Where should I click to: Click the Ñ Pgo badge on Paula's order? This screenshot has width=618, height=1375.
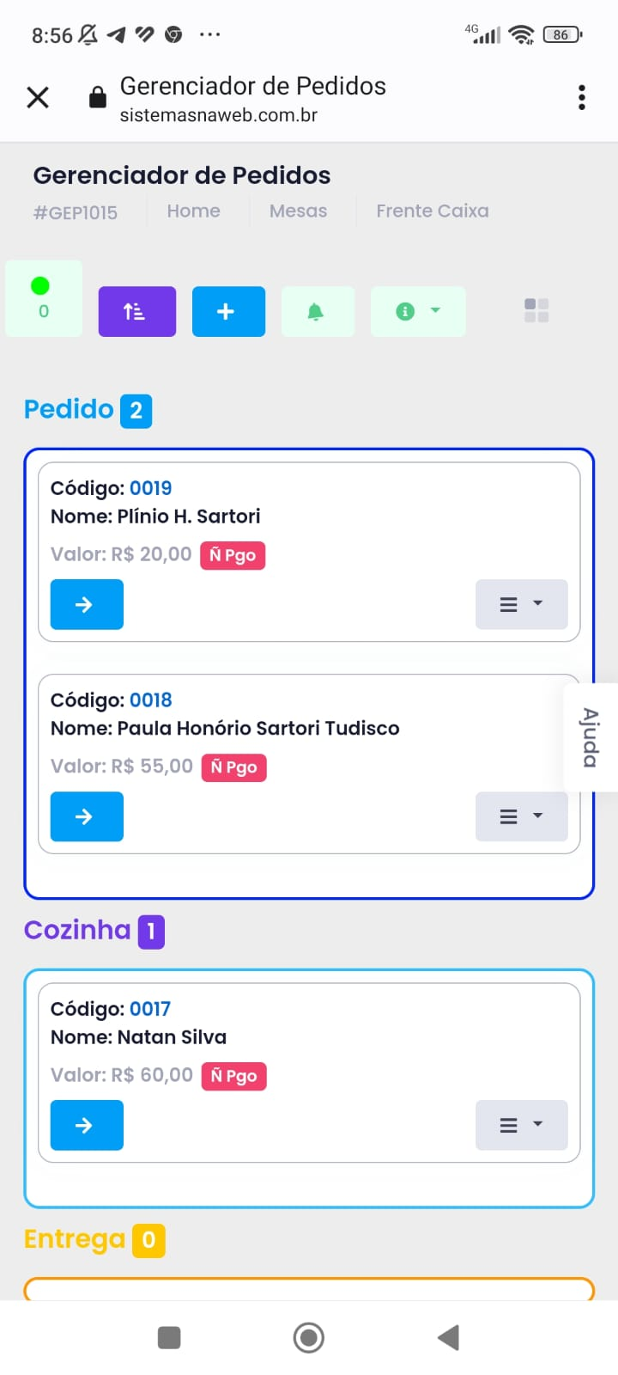click(x=233, y=766)
